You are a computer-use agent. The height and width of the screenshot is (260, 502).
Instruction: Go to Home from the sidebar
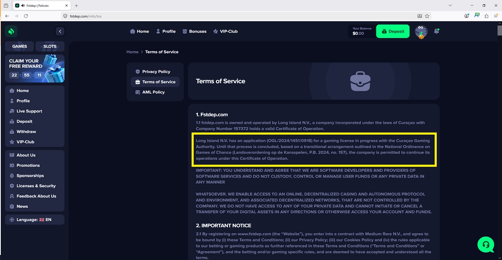pyautogui.click(x=35, y=91)
